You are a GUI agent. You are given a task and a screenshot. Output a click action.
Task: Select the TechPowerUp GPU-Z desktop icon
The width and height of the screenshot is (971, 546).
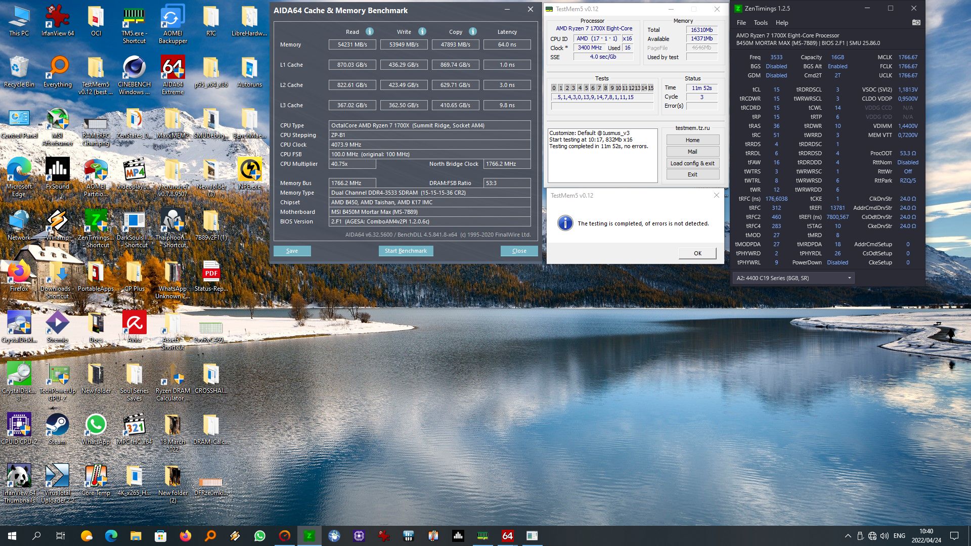58,382
